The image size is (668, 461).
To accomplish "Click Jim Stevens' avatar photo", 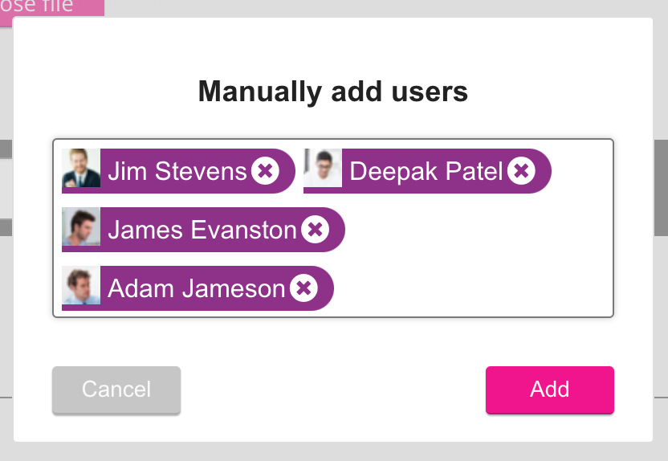I will pos(81,169).
